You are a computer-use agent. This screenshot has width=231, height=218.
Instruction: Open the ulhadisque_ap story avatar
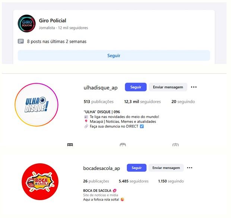37,105
